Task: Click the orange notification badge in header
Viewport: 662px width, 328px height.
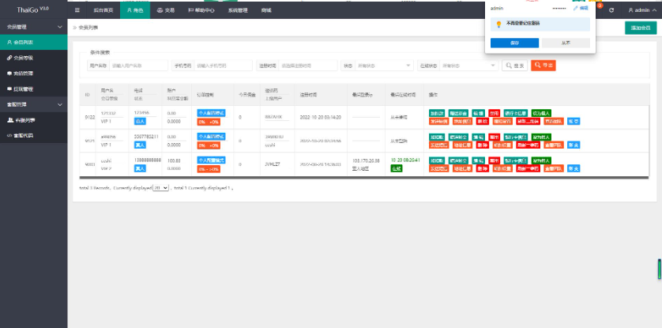Action: tap(600, 6)
